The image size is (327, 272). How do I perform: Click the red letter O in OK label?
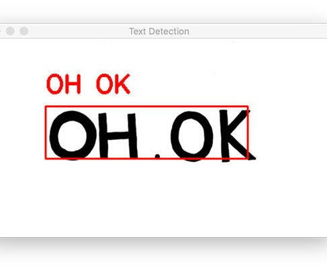(x=104, y=84)
